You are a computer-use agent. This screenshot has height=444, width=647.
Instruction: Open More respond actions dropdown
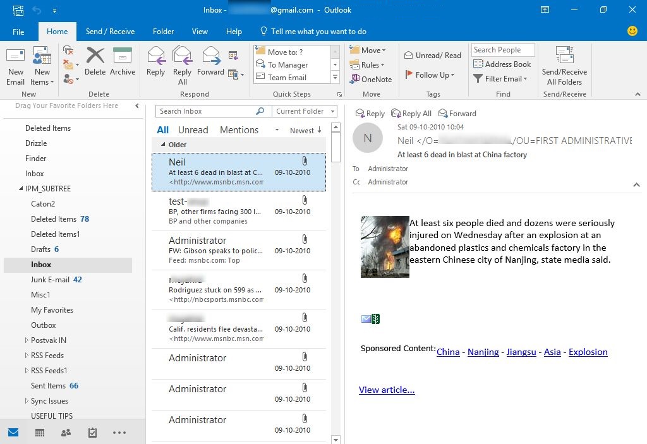coord(236,75)
